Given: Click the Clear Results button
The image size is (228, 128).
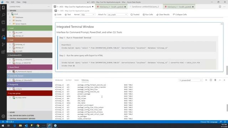Looking at the screenshot, I should 163,15.
